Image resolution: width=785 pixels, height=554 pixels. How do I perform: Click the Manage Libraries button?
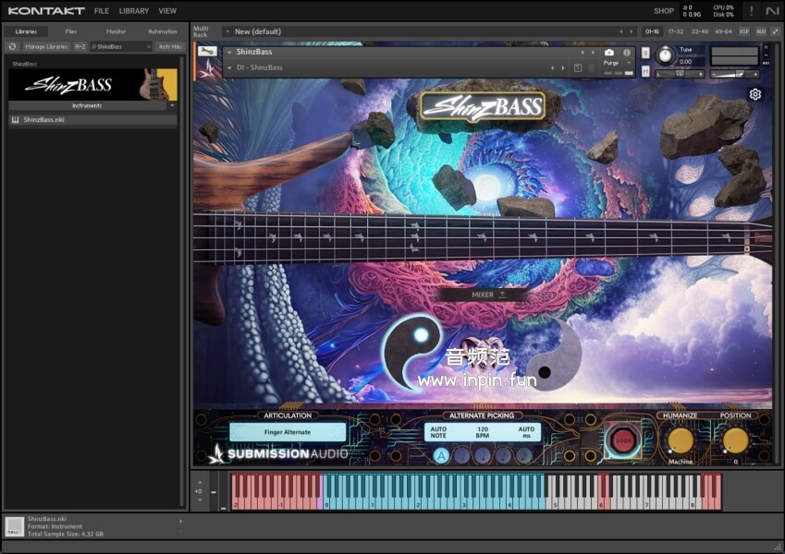point(46,46)
